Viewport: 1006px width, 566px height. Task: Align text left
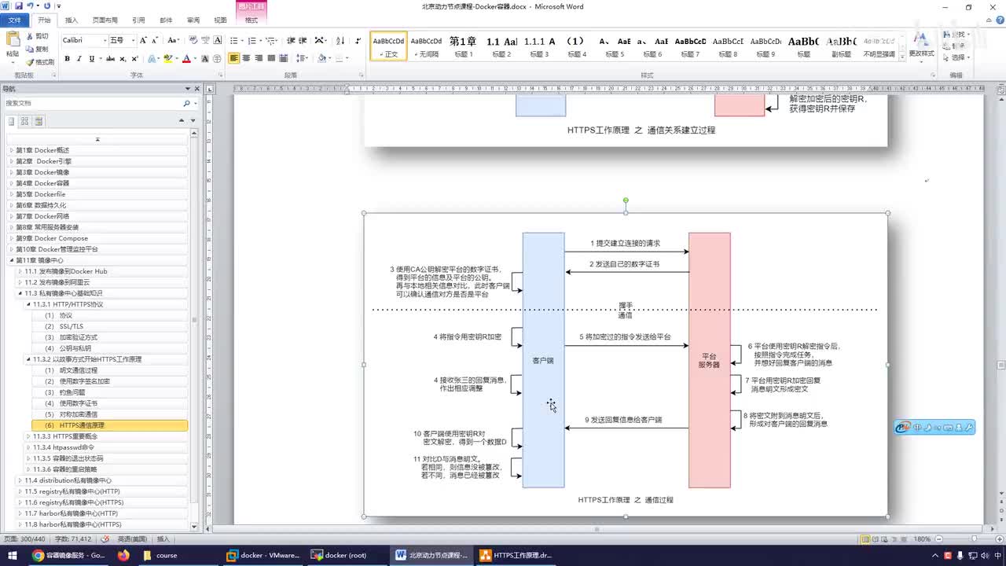coord(234,58)
